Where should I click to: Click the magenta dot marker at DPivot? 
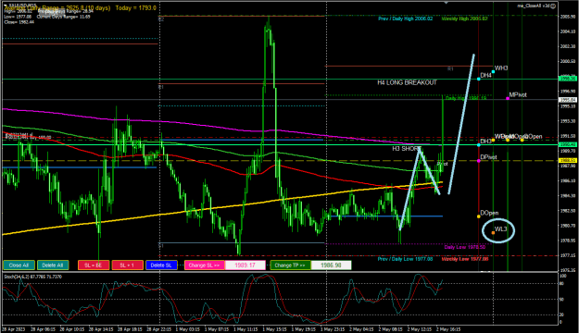[x=479, y=160]
